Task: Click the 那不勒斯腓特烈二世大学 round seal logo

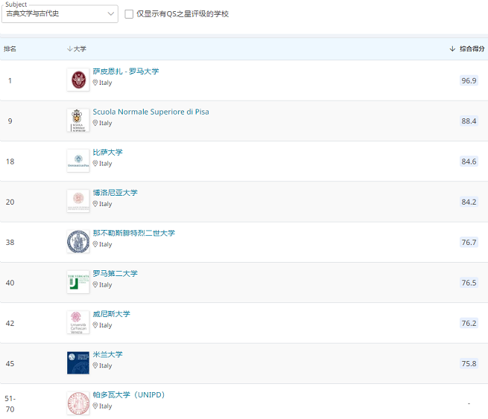Action: tap(78, 242)
